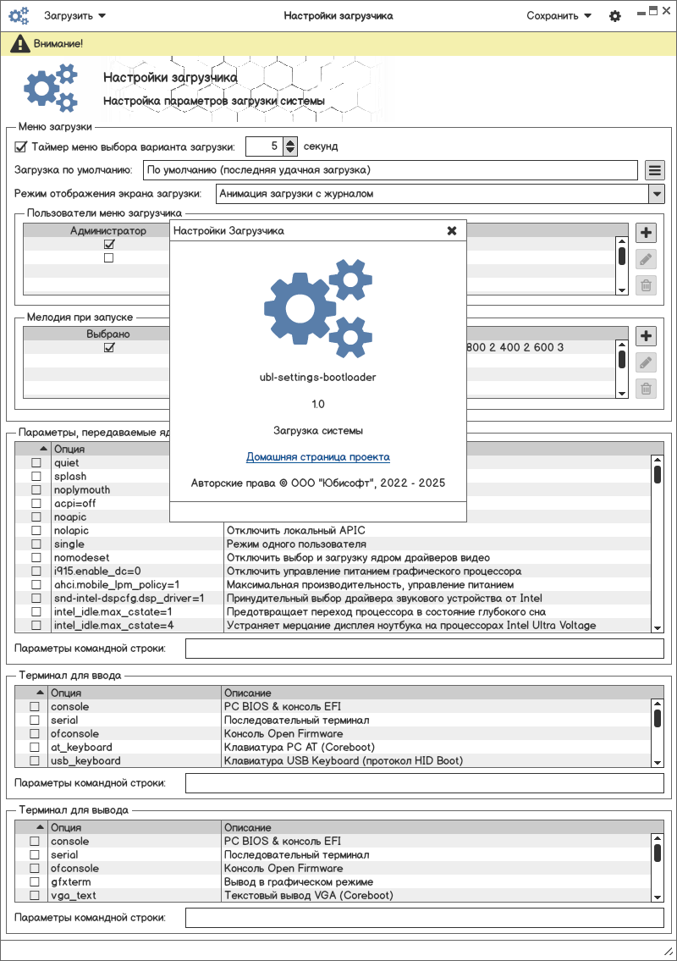Toggle boot menu timer checkbox
677x961 pixels.
21,147
